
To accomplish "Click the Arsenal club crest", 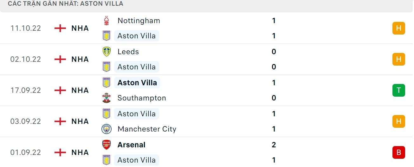I will [x=107, y=145].
